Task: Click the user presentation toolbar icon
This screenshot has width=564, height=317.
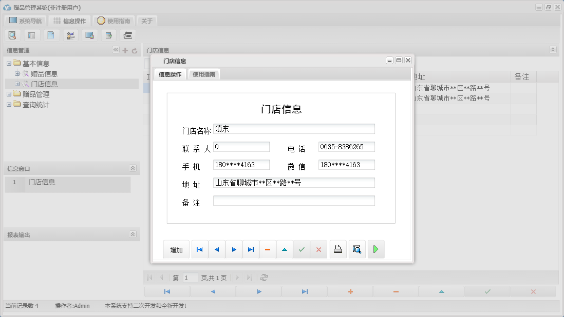Action: 70,35
